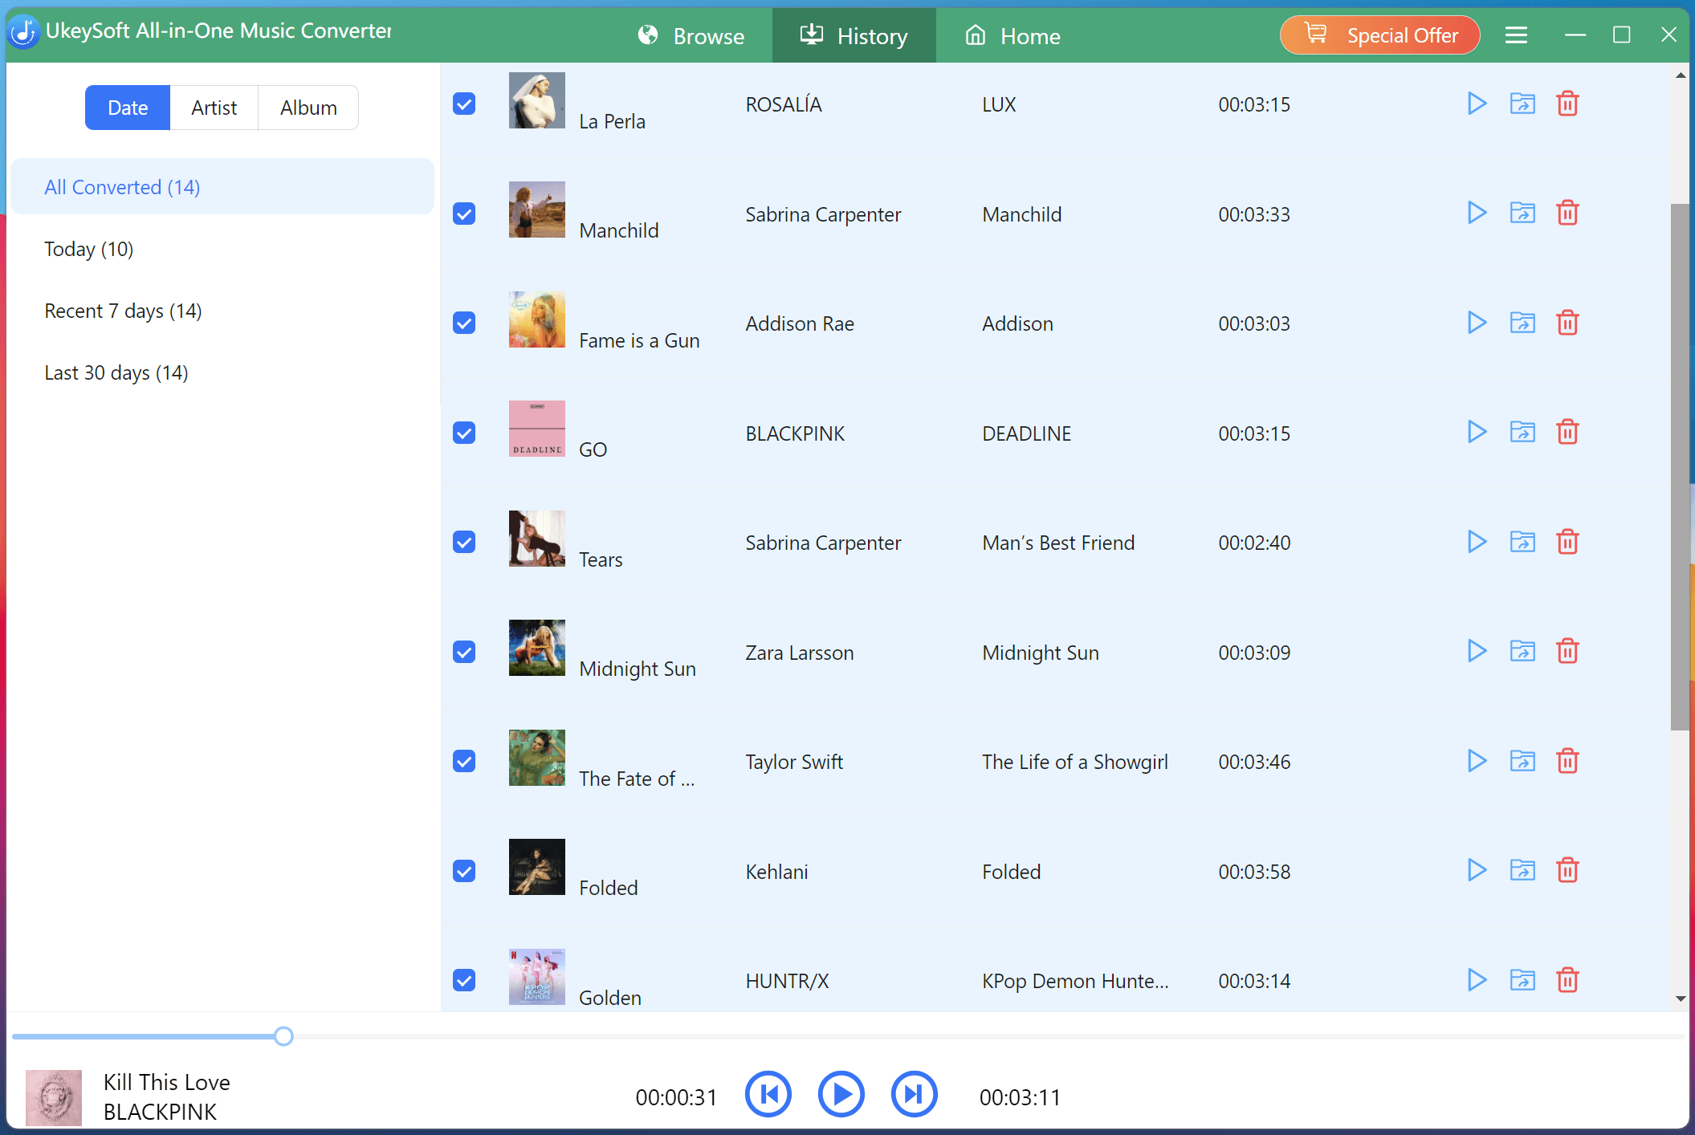Show songs from Last 30 days
This screenshot has width=1695, height=1135.
coord(116,372)
